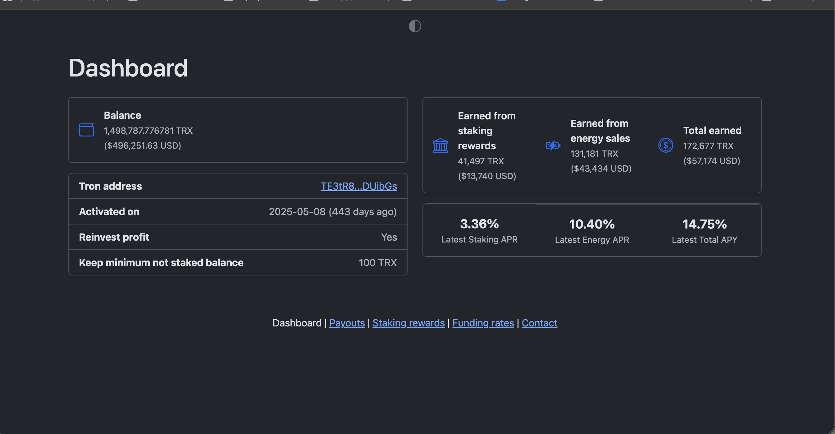Select the 100 TRX minimum balance value
835x434 pixels.
pos(378,263)
